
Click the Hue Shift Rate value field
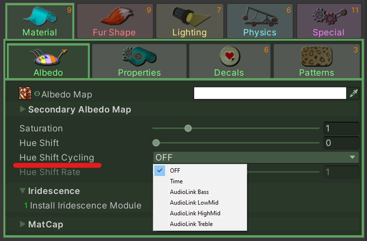click(x=341, y=172)
